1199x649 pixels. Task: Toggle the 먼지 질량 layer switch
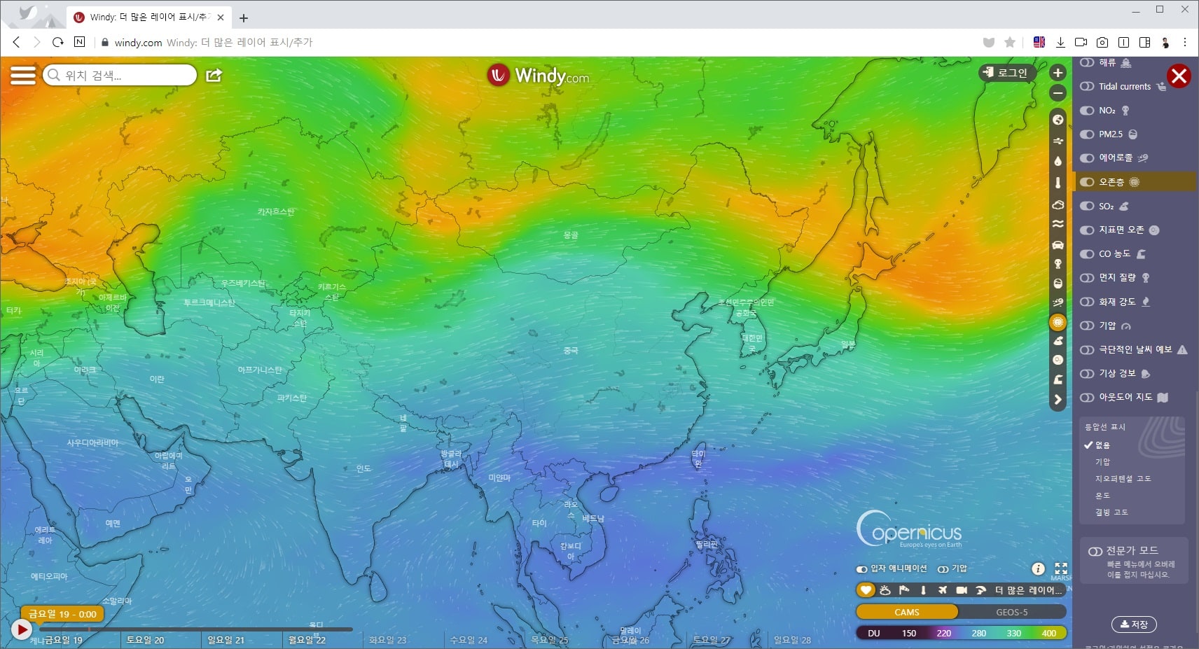pos(1087,278)
